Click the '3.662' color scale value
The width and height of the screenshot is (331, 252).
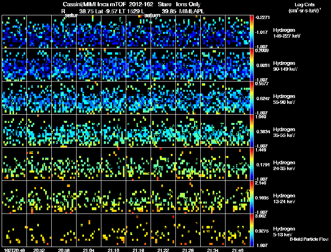click(261, 216)
